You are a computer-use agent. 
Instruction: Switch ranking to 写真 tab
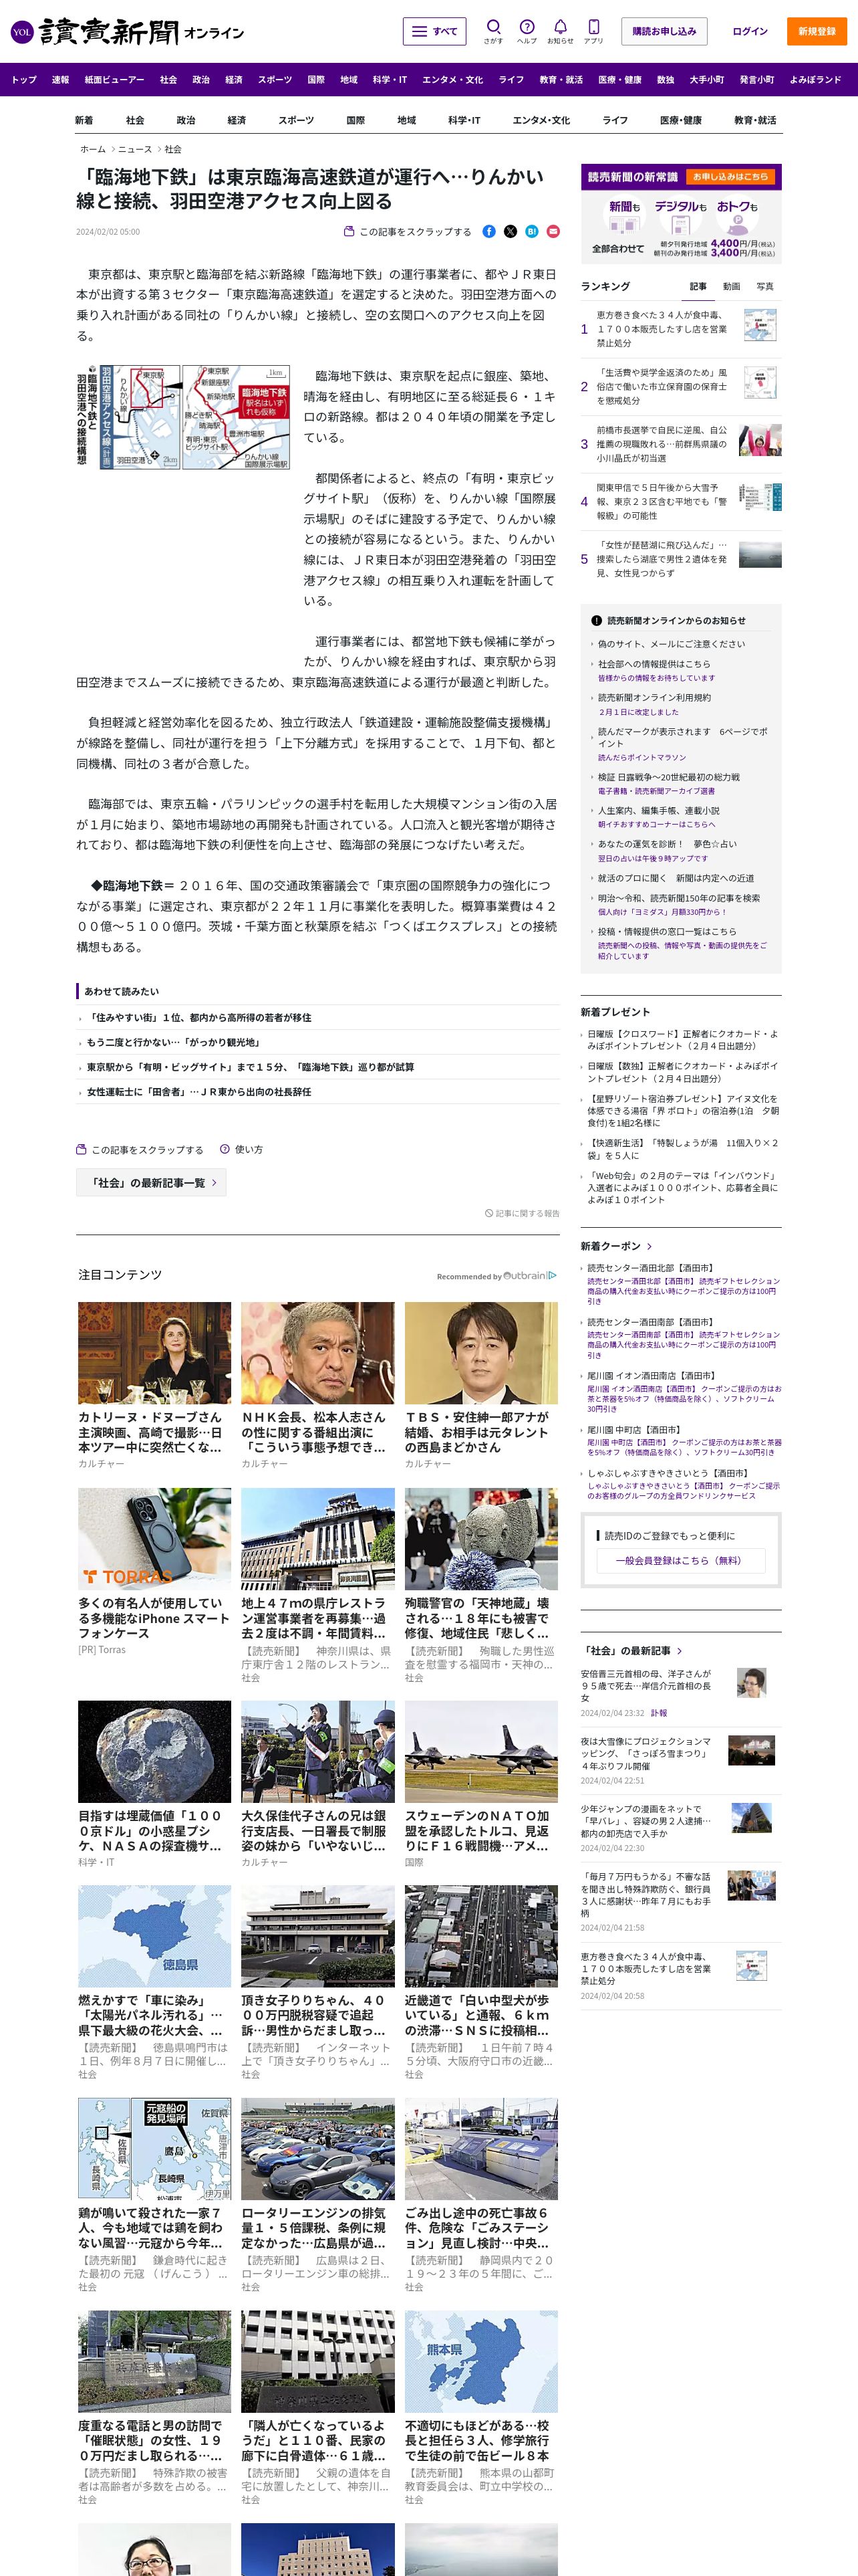(765, 287)
